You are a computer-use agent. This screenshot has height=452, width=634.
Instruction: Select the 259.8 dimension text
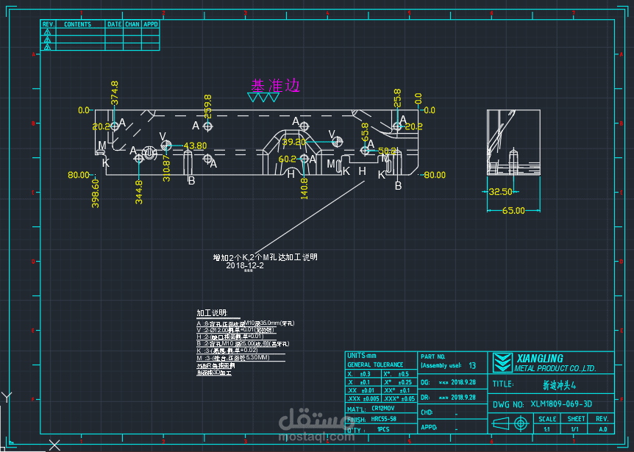208,107
